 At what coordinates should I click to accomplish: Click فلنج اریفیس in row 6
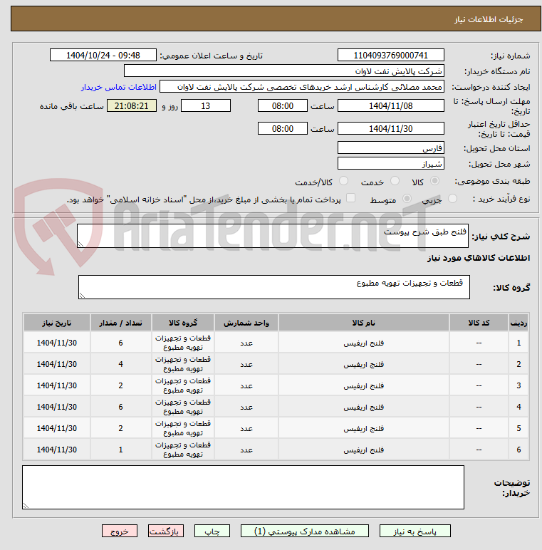[x=363, y=450]
